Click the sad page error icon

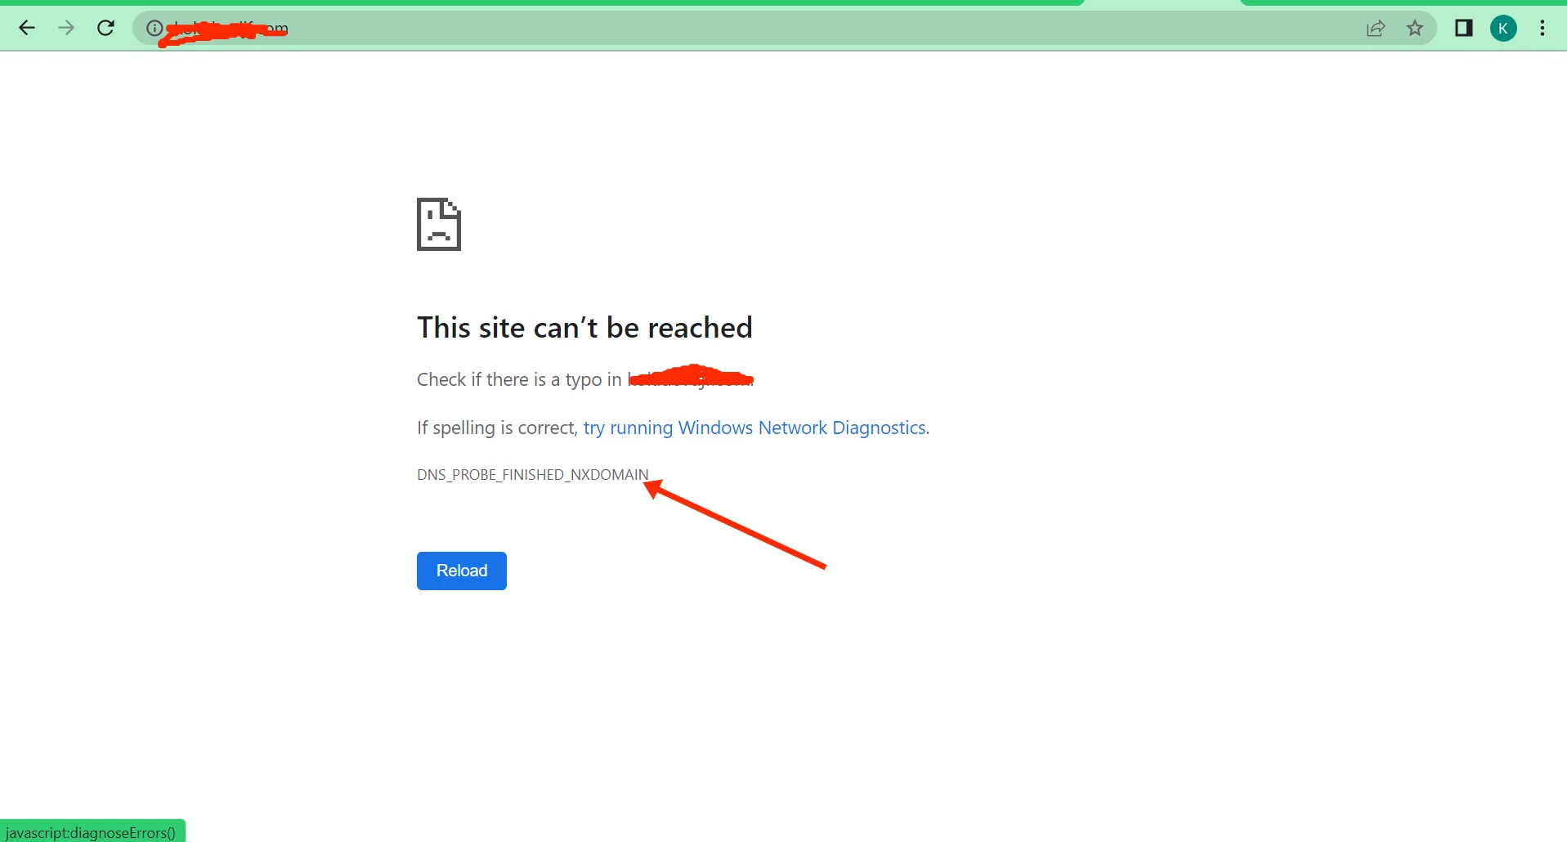[439, 224]
